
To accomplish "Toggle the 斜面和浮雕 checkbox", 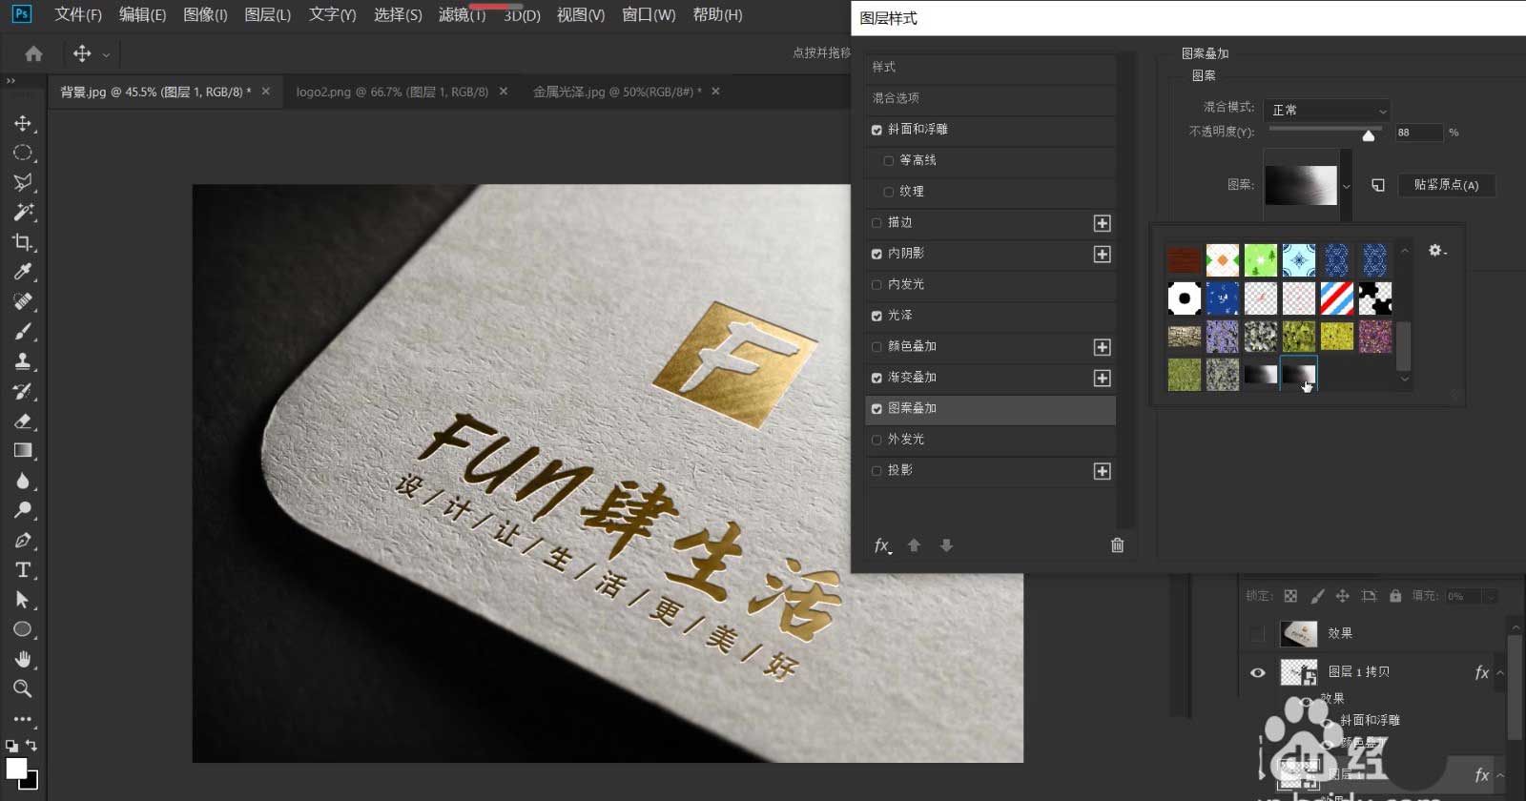I will [876, 130].
